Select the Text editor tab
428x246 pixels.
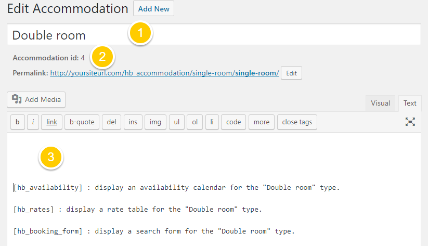(410, 103)
